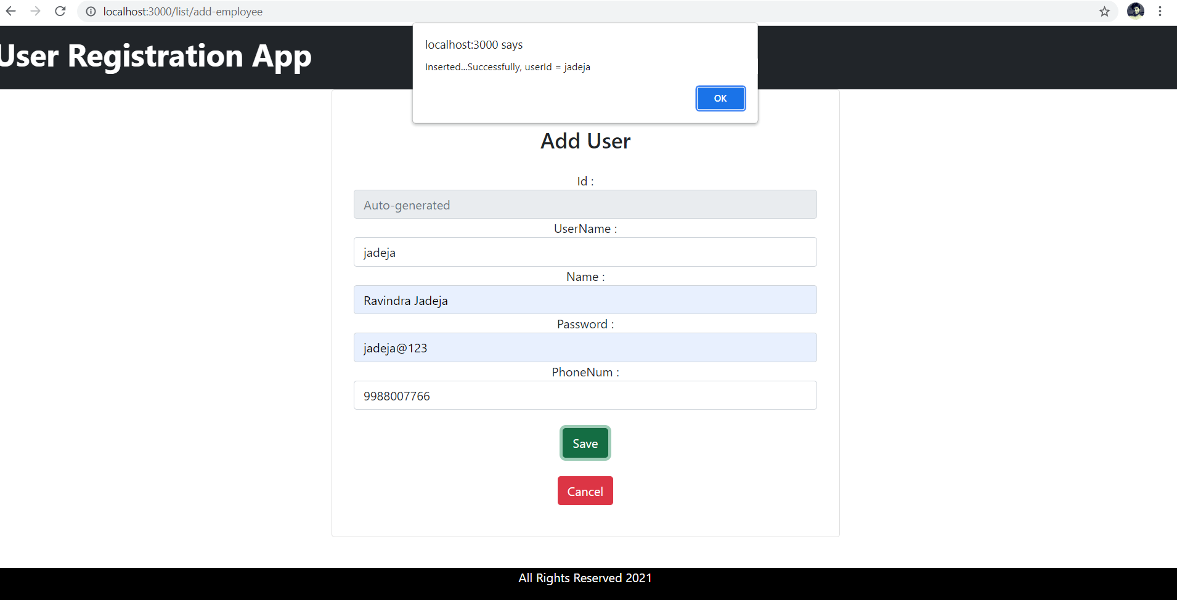Click the browser forward arrow
The image size is (1177, 600).
click(x=36, y=11)
